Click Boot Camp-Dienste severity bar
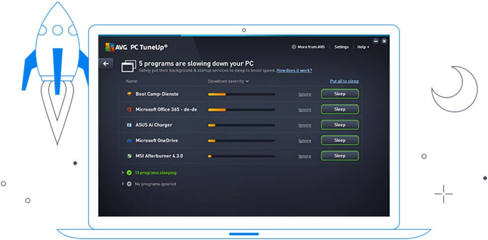Viewport: 488px width, 240px height. tap(241, 94)
